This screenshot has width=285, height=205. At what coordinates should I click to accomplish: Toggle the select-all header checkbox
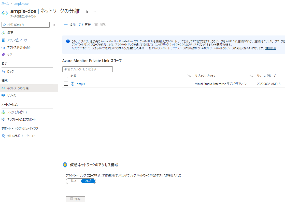(66, 76)
